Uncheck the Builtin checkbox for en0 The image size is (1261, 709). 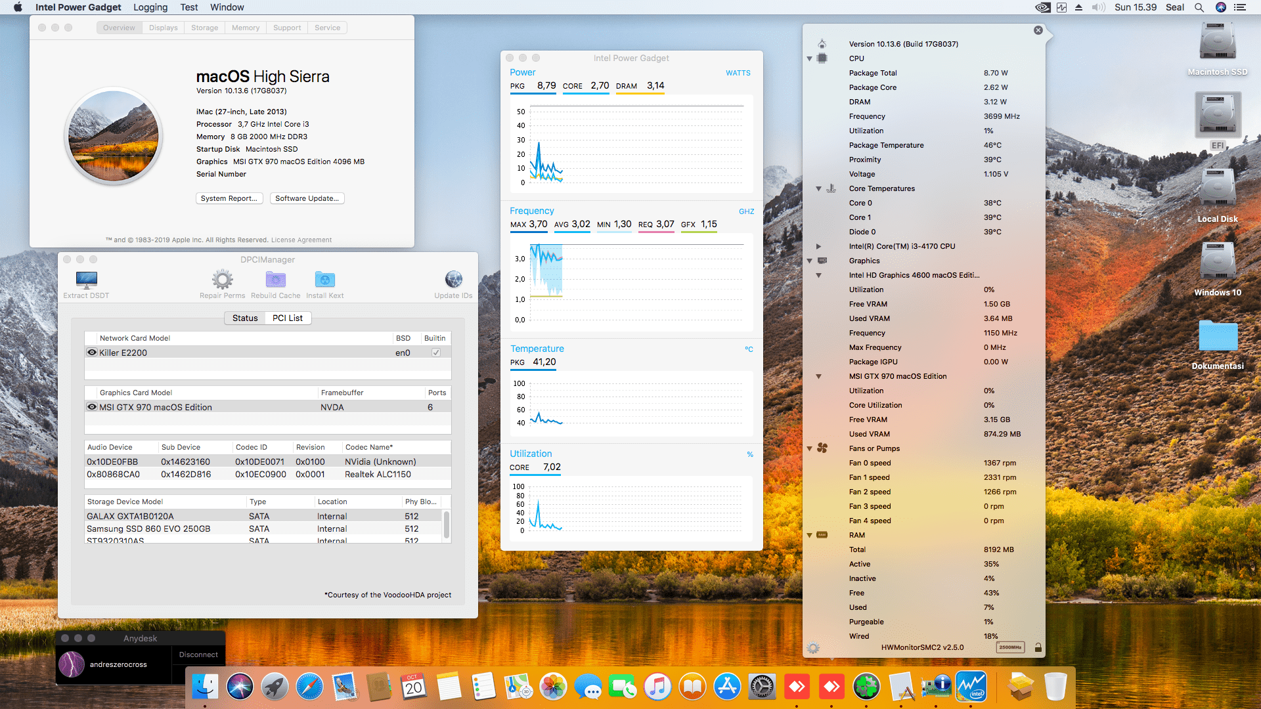435,352
